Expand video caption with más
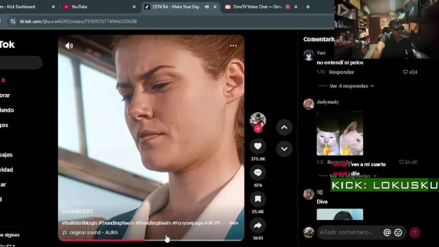The height and width of the screenshot is (247, 439). pos(234,223)
